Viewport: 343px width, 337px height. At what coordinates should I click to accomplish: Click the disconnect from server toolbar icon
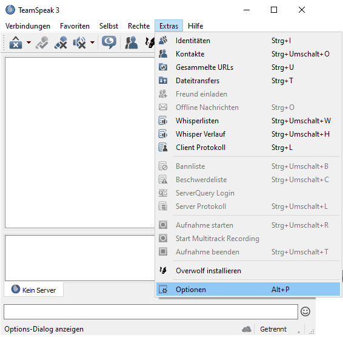(x=16, y=43)
